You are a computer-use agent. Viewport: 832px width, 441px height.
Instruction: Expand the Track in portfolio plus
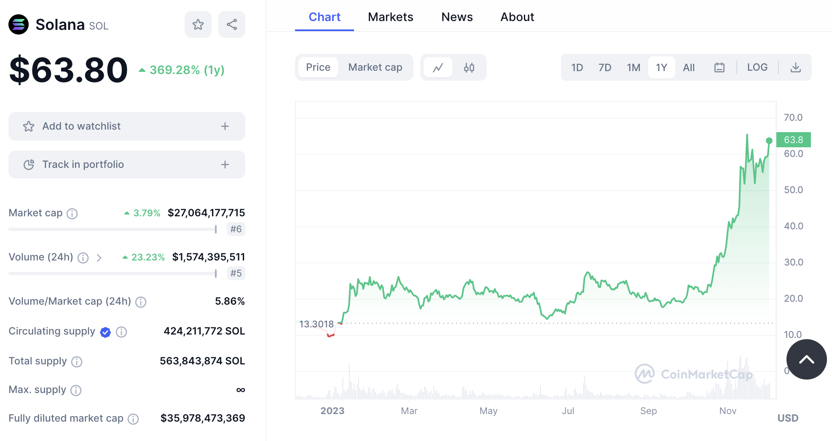pyautogui.click(x=225, y=165)
